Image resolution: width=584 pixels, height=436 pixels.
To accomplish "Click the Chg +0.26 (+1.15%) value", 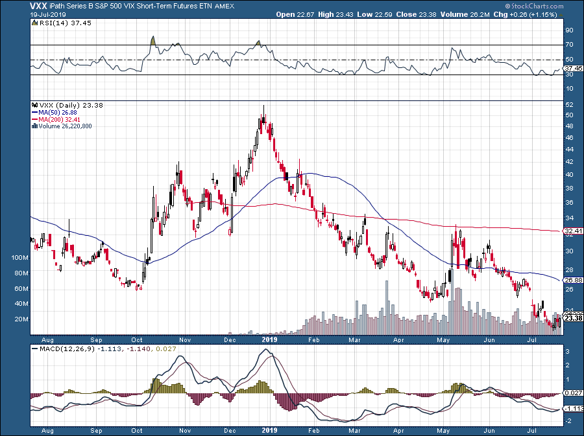I will tap(525, 14).
